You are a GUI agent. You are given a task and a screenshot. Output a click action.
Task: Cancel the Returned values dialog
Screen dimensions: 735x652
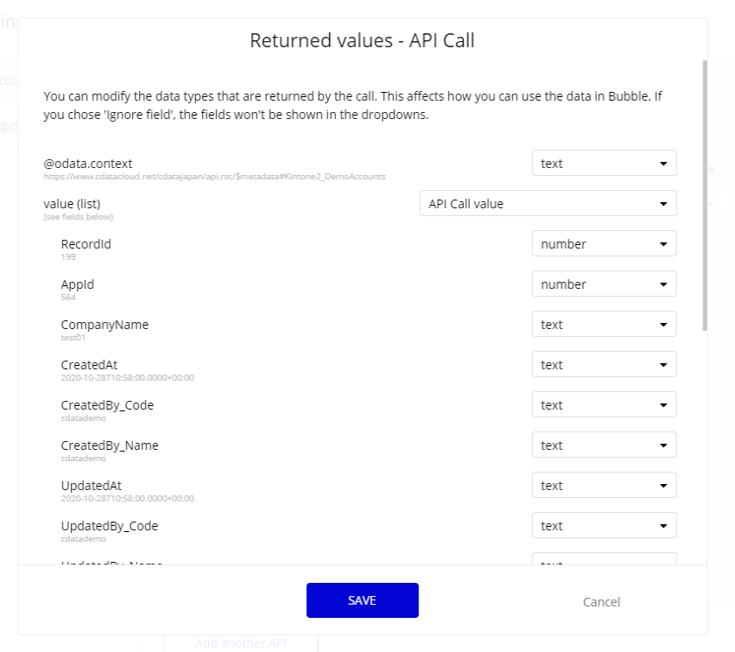(x=601, y=602)
